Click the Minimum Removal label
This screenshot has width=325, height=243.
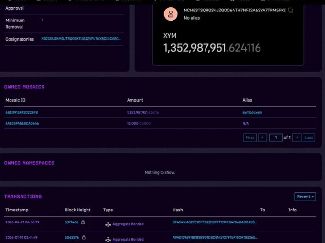point(15,23)
